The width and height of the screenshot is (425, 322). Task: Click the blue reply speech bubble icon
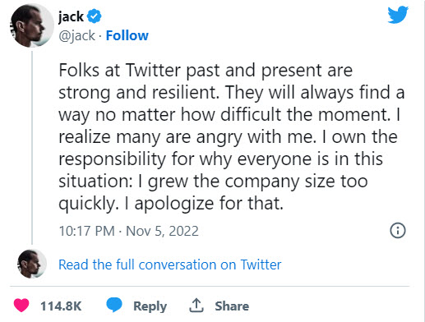click(x=114, y=305)
